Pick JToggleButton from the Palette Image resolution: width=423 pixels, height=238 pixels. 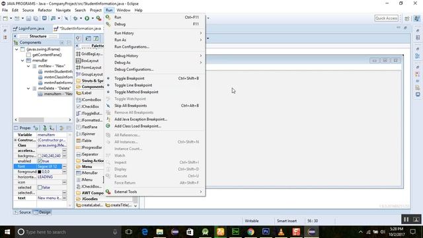point(89,113)
